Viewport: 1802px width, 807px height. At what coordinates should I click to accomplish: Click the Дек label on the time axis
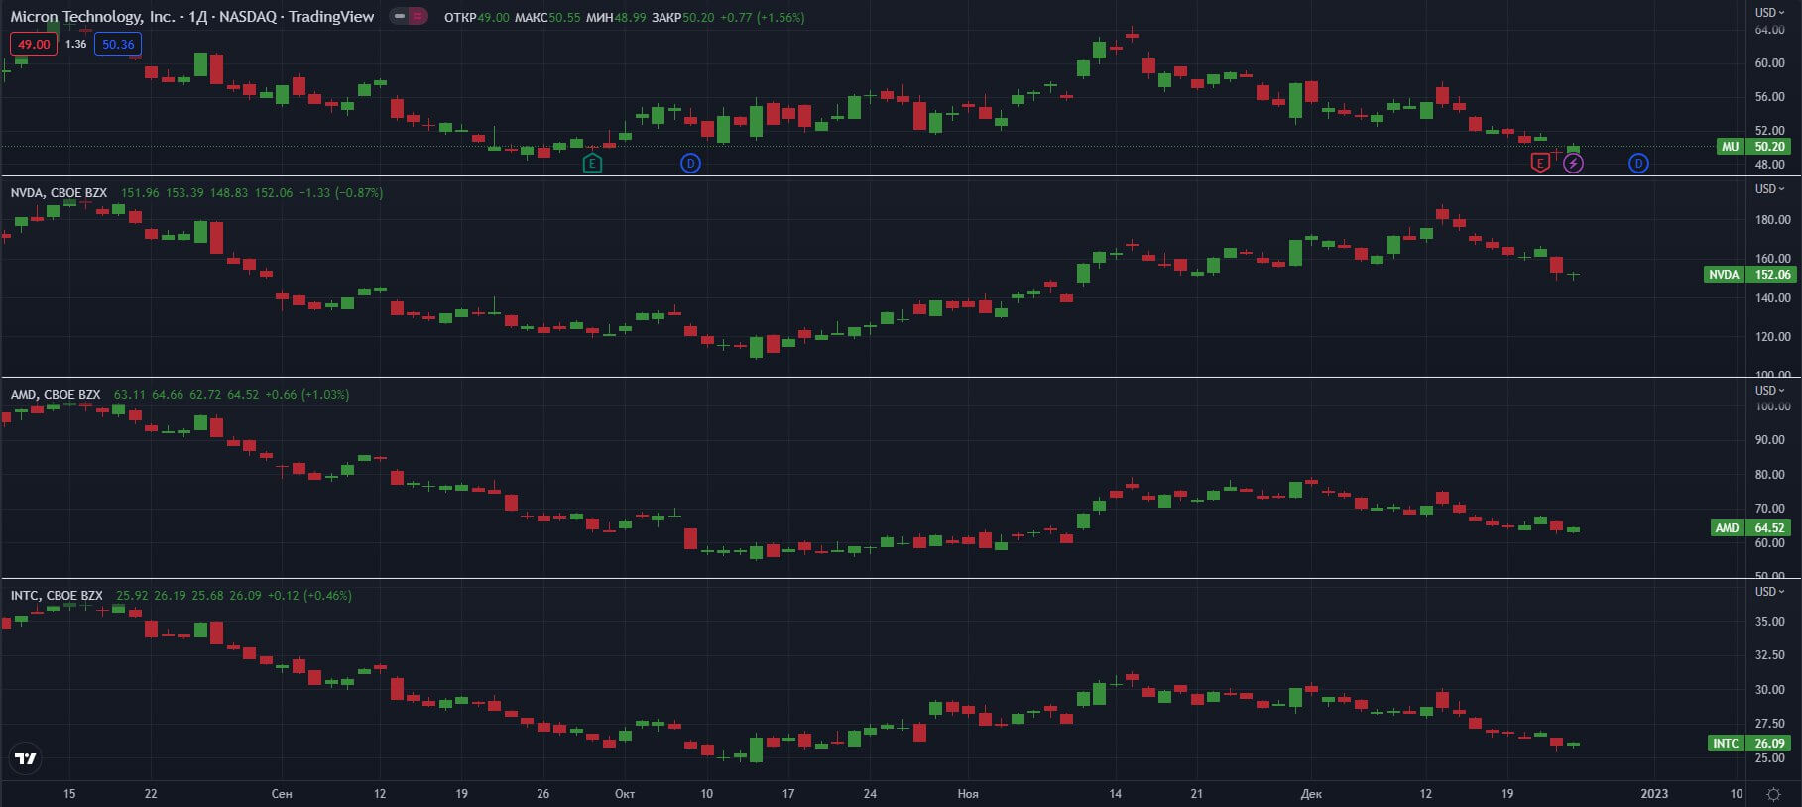coord(1311,793)
